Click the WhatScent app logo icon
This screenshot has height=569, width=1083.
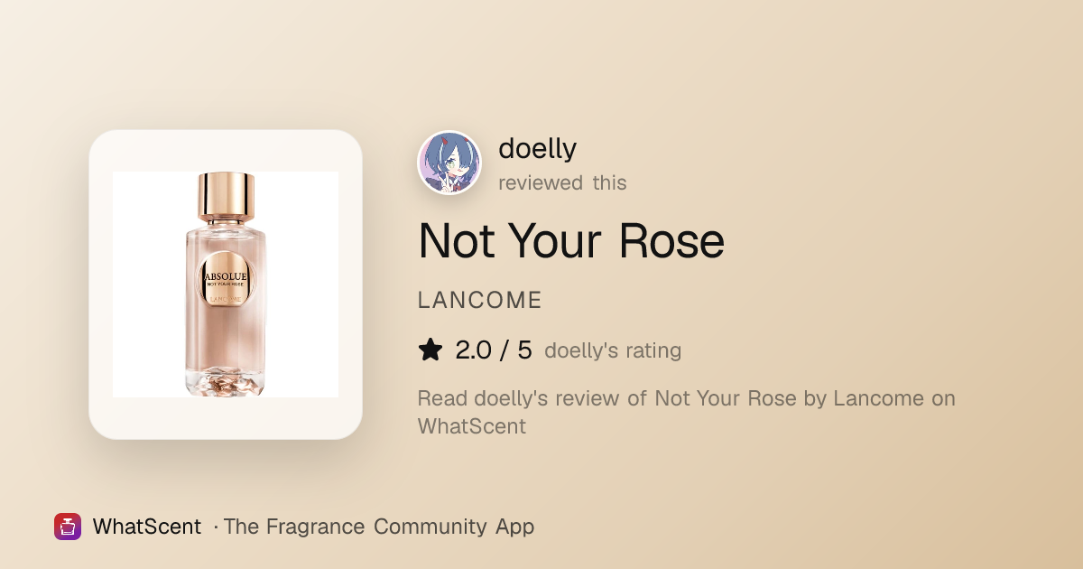coord(68,527)
